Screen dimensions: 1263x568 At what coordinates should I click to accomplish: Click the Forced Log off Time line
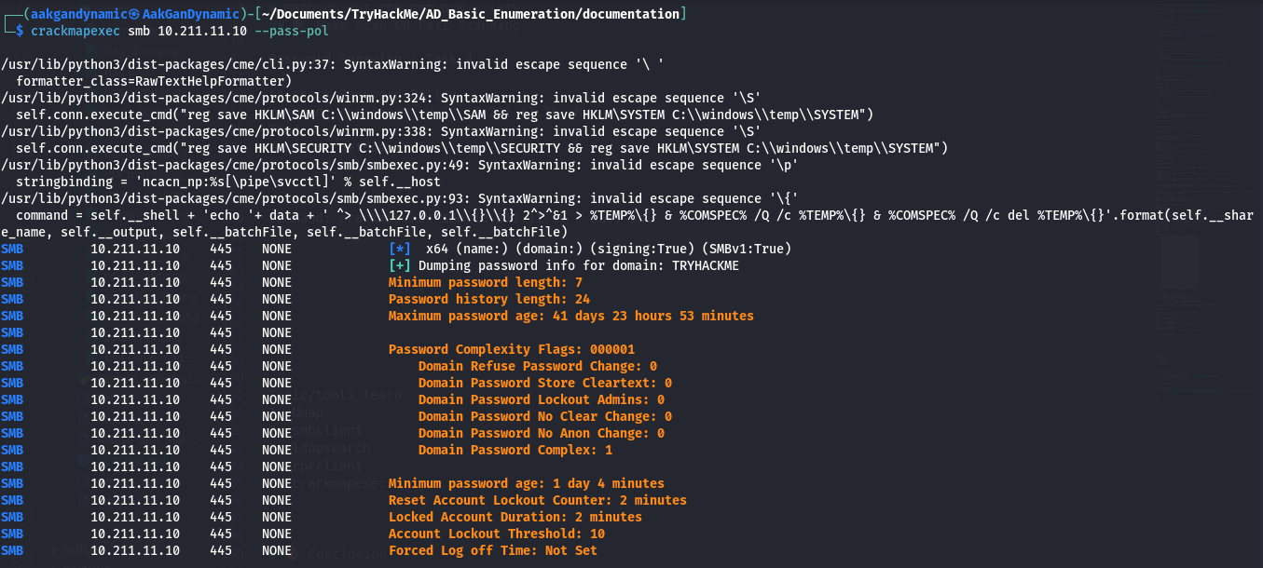492,551
